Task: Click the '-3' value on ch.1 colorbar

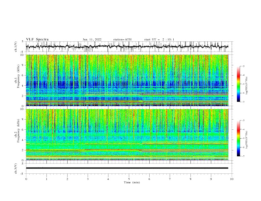Action: pyautogui.click(x=243, y=66)
